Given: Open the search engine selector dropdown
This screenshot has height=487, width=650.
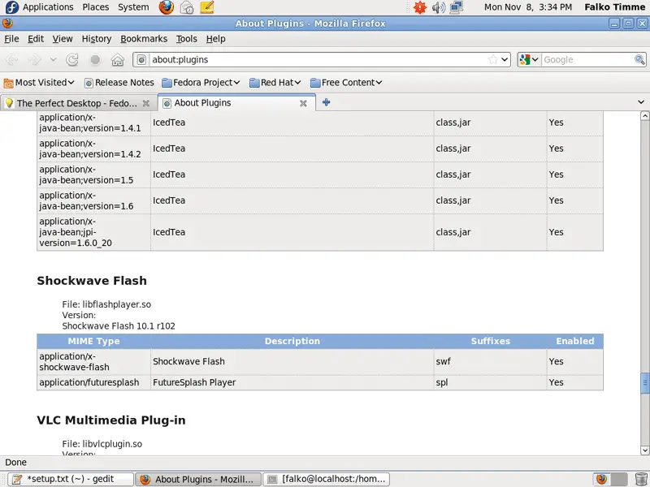Looking at the screenshot, I should (x=530, y=59).
